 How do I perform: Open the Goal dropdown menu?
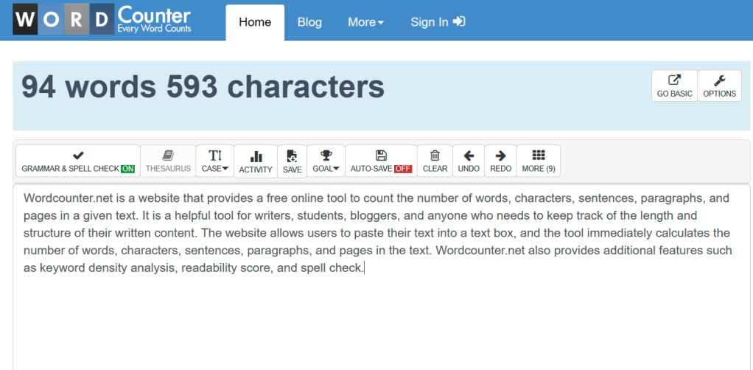(x=326, y=161)
